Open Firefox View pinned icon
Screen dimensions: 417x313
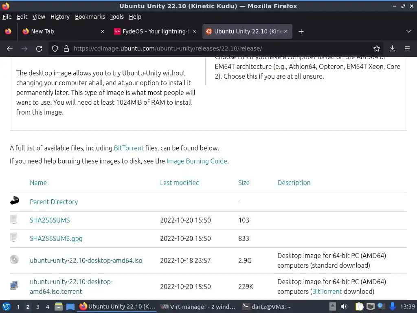(8, 31)
